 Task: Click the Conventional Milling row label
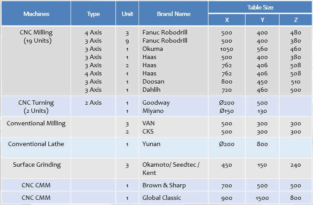point(36,123)
